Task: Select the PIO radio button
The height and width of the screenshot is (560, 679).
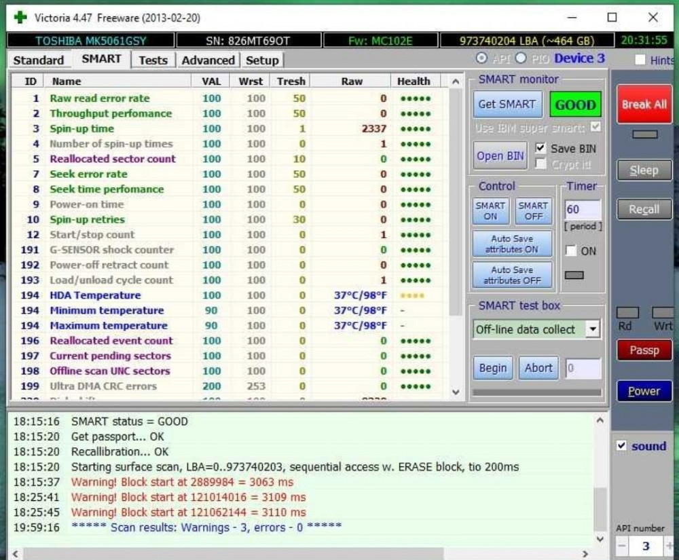Action: point(521,58)
